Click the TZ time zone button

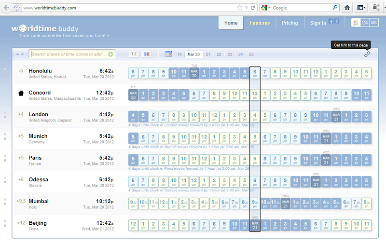click(134, 54)
